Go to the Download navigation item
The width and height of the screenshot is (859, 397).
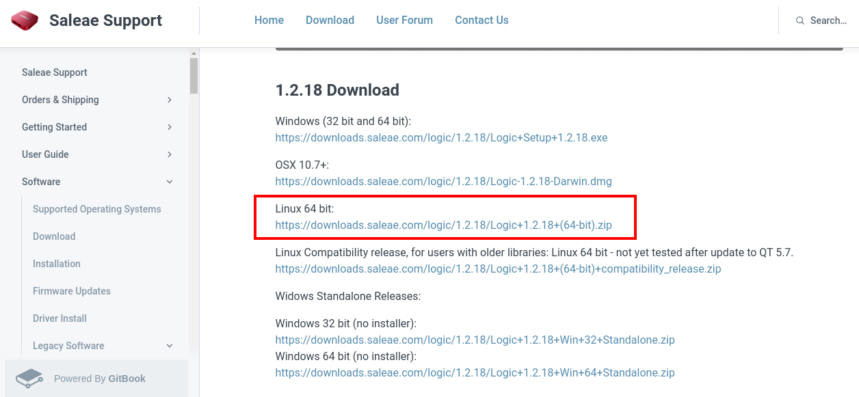(330, 20)
